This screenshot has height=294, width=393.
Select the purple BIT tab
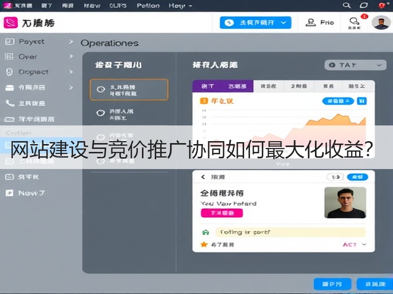point(207,86)
